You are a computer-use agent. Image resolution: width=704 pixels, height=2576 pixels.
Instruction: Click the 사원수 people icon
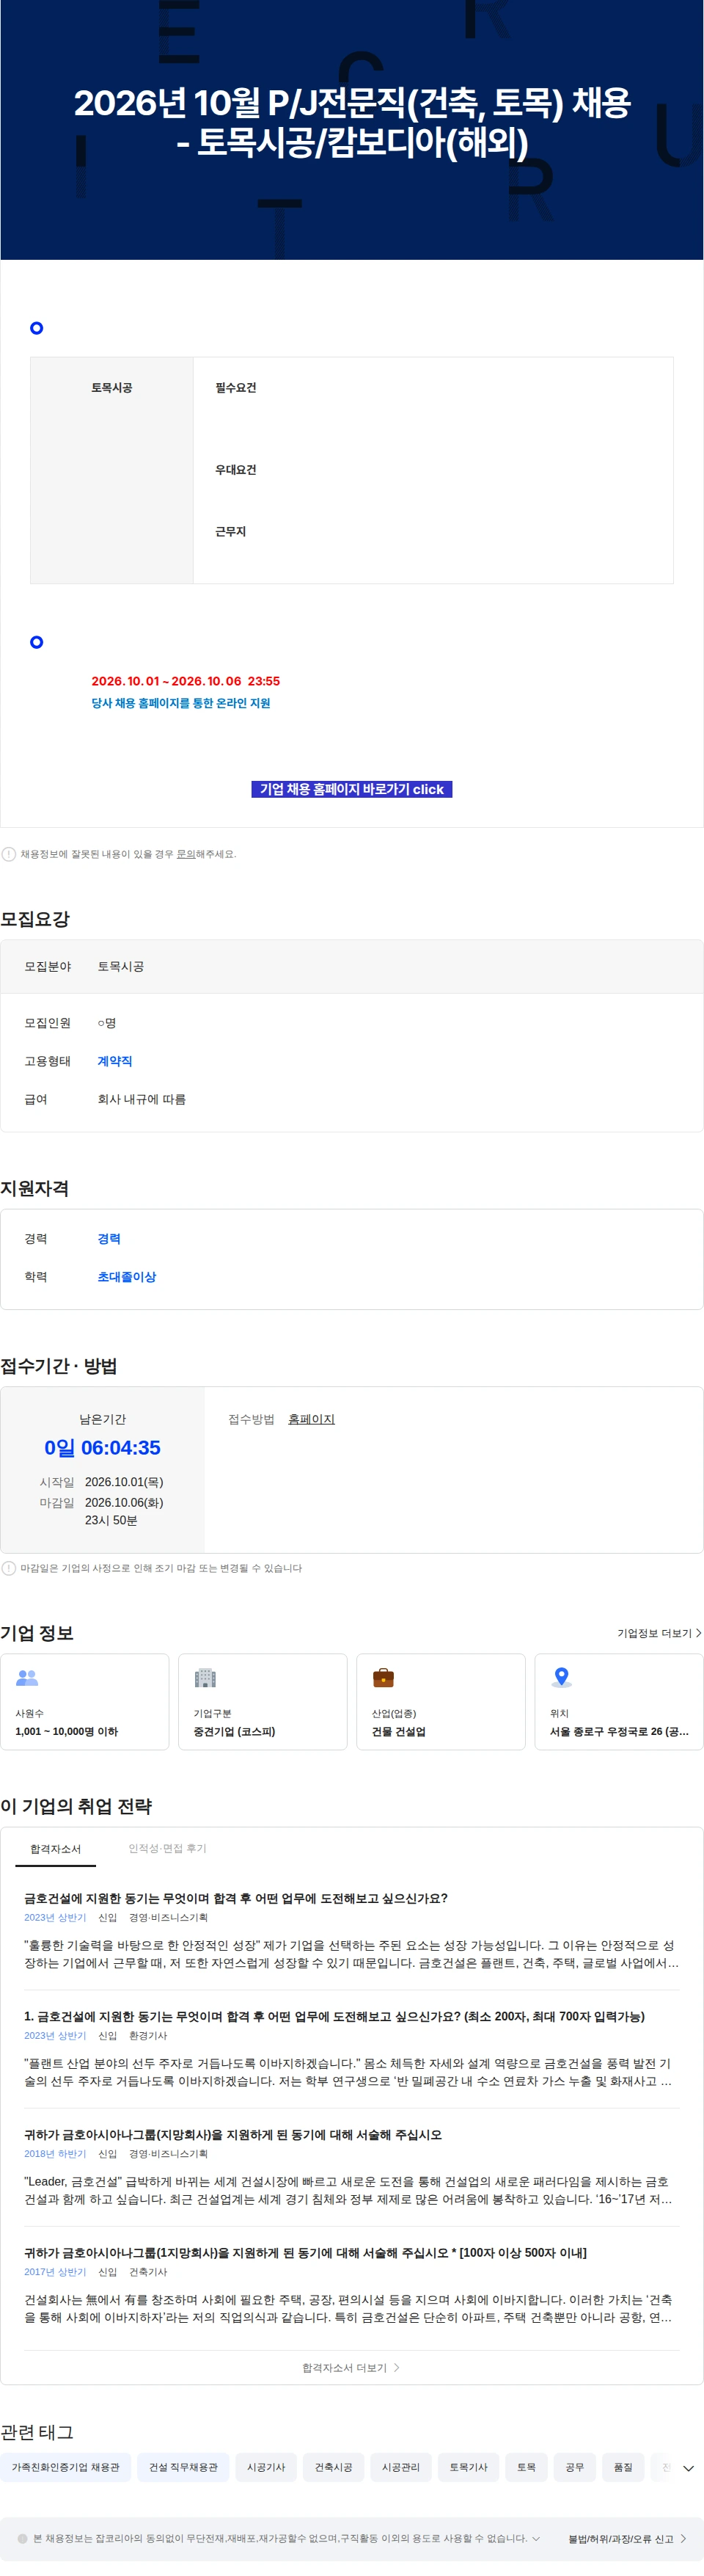pyautogui.click(x=28, y=1678)
